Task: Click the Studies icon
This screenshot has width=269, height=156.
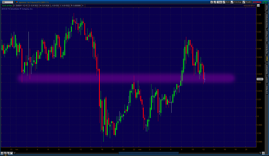Action: click(x=244, y=2)
